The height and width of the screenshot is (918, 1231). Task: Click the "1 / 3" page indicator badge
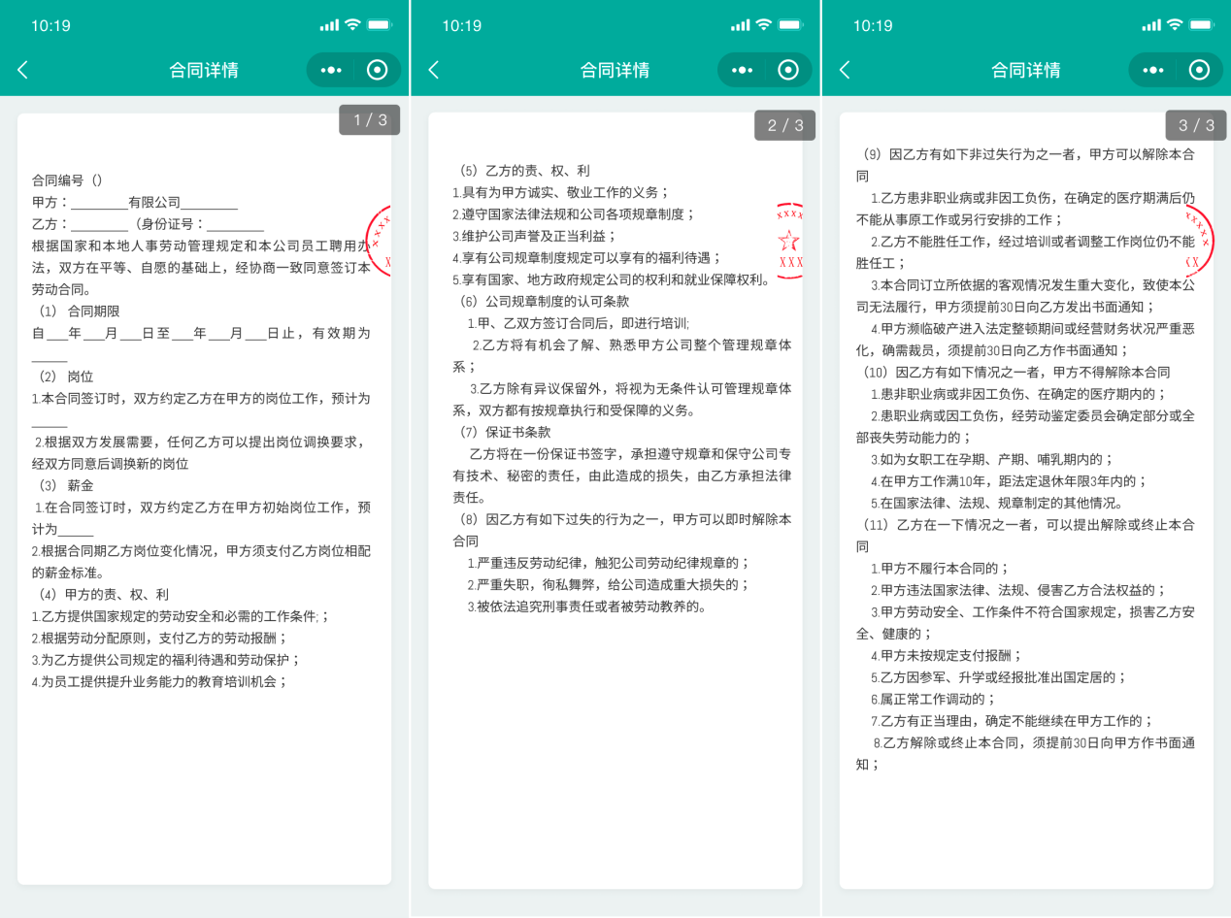(x=370, y=120)
